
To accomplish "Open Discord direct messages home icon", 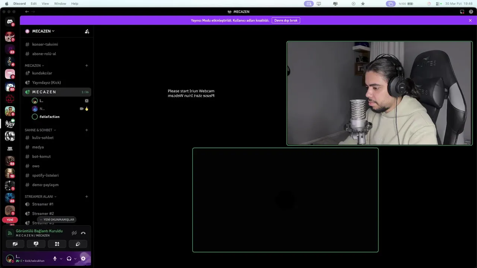I will click(x=10, y=22).
